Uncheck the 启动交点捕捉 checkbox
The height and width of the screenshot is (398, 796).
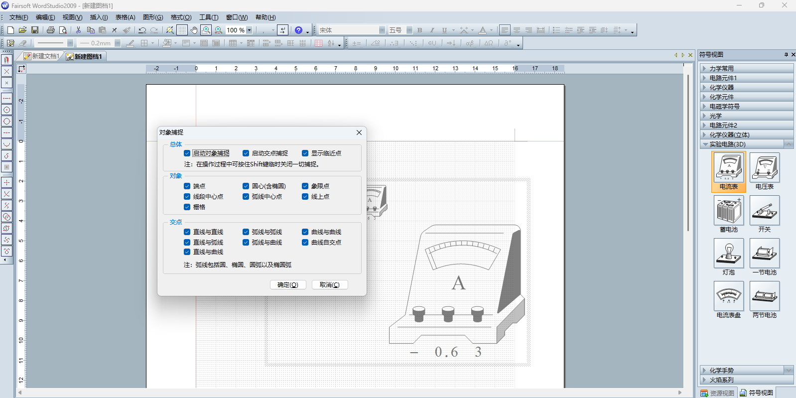click(246, 153)
